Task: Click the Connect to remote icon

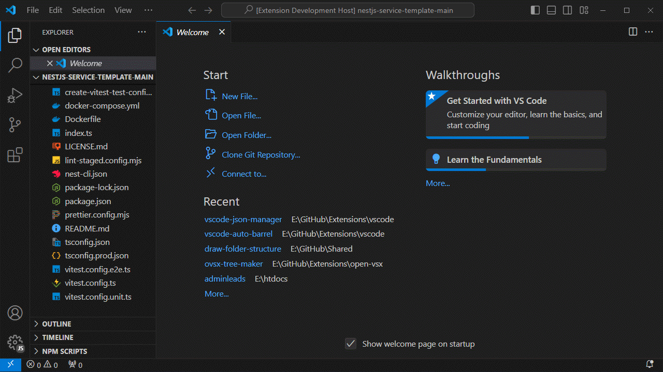Action: (210, 173)
